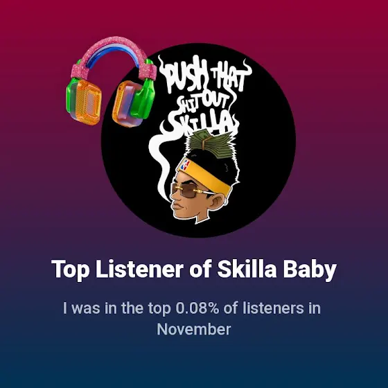Click the stack of money on head
This screenshot has width=388, height=388.
pyautogui.click(x=211, y=143)
